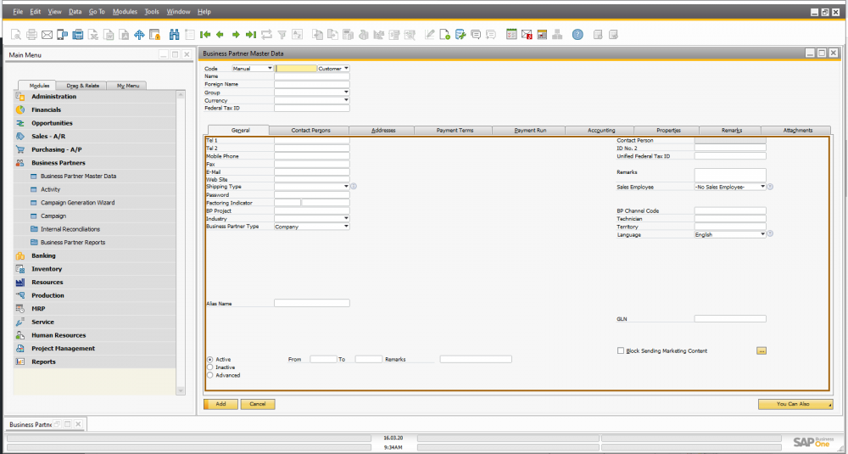
Task: Export to Word toolbar icon
Action: (x=109, y=35)
